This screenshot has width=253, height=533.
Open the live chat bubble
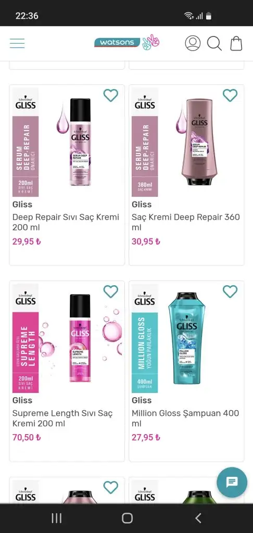[232, 483]
